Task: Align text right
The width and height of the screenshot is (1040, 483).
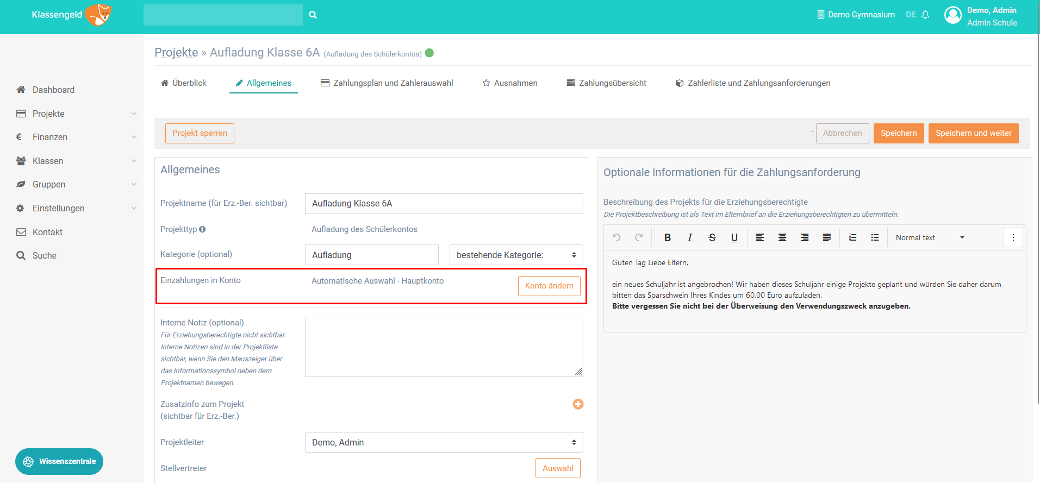Action: [805, 237]
